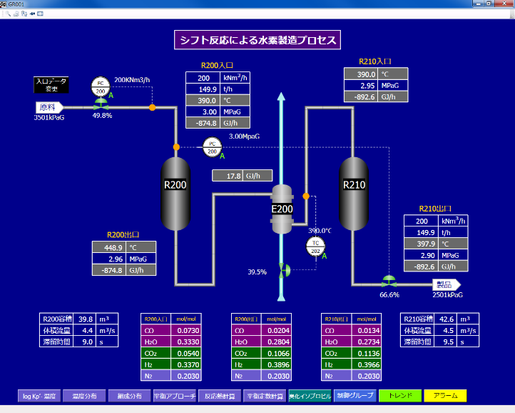Click the R200入口 temperature value 390.0
The height and width of the screenshot is (413, 515).
point(203,101)
